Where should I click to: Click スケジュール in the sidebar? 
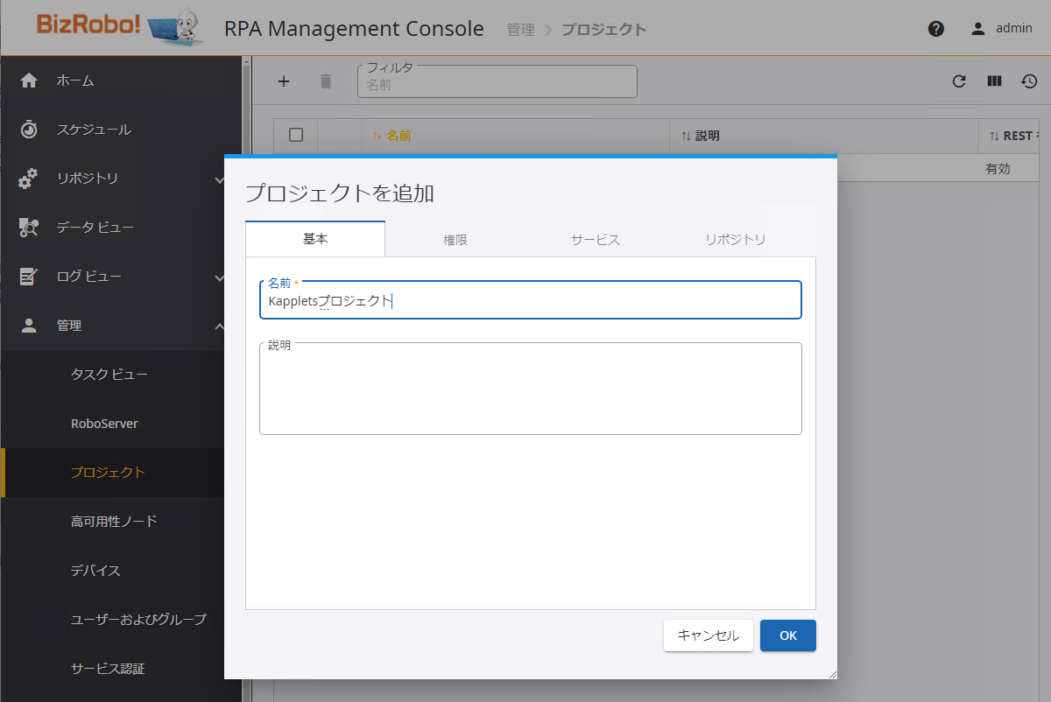coord(94,130)
